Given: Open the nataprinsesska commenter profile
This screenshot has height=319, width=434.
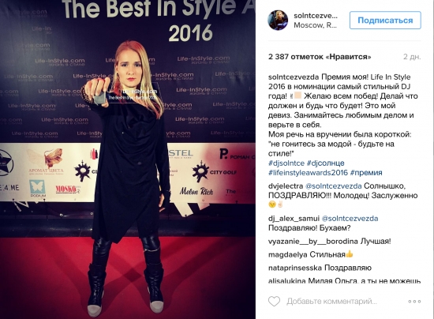Looking at the screenshot, I should (x=295, y=268).
